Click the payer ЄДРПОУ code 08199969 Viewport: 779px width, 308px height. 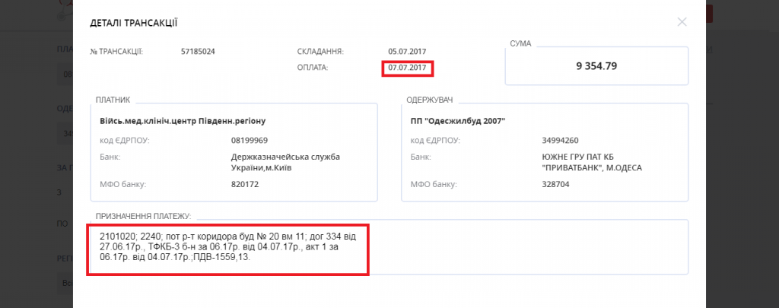[249, 140]
